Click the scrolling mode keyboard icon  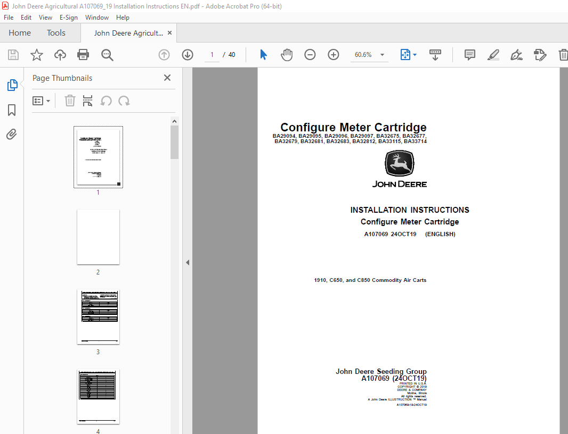coord(435,55)
